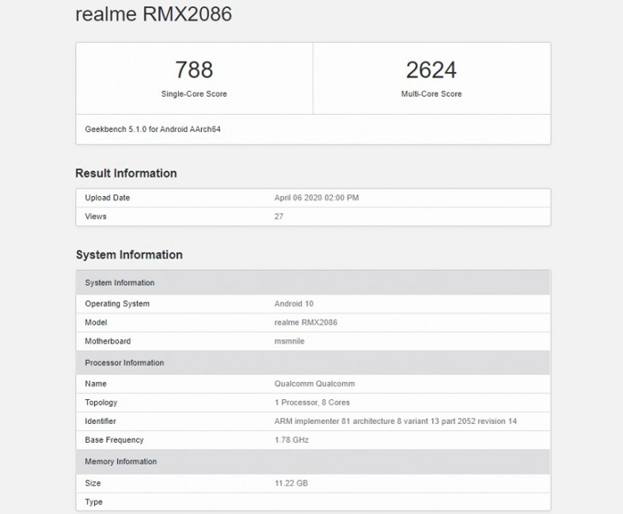
Task: Select the Android 10 value
Action: pos(294,303)
